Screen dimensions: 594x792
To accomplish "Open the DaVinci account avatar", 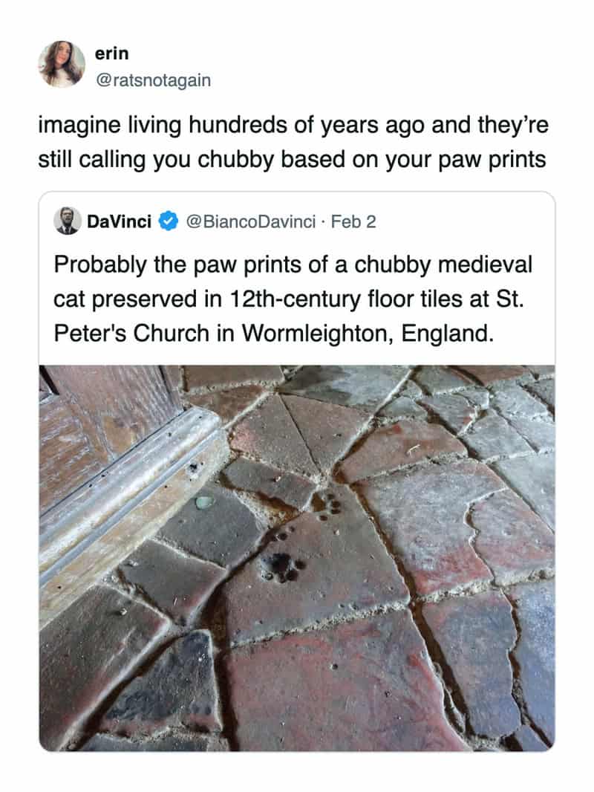I will tap(68, 221).
